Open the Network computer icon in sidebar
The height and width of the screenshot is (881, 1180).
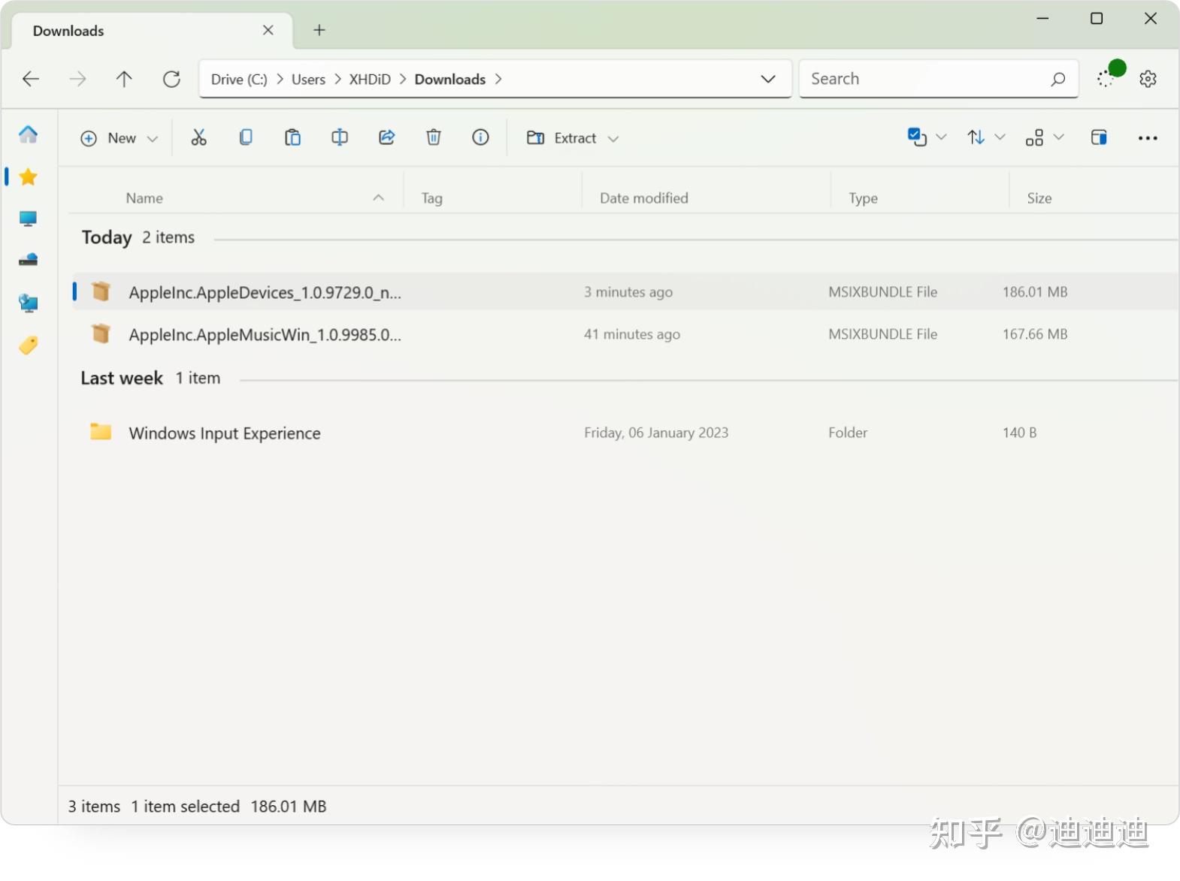tap(28, 303)
